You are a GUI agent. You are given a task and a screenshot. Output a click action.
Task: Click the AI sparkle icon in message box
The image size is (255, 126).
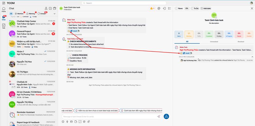pos(159,117)
